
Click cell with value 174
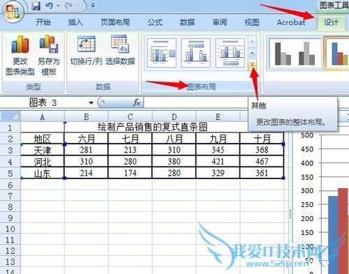[x=130, y=173]
